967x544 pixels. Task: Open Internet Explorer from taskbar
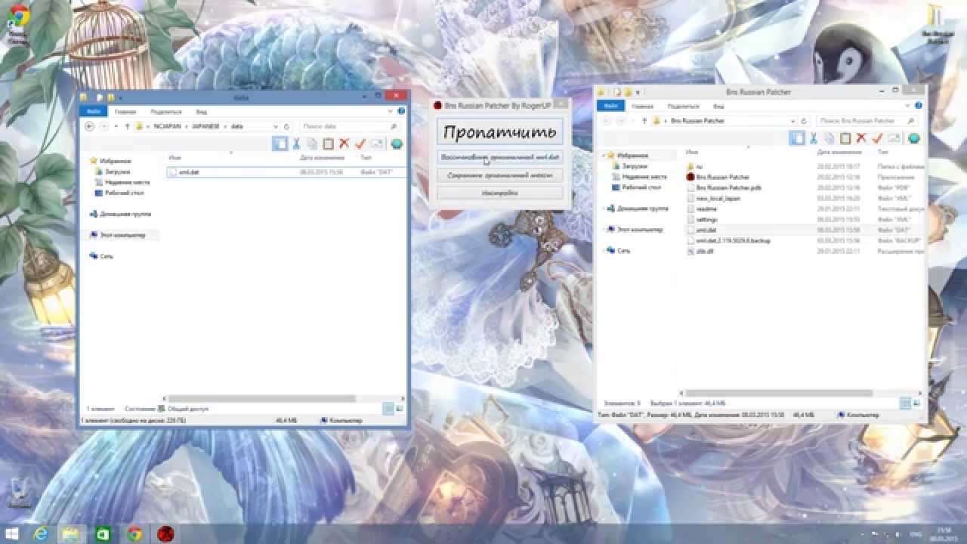41,534
